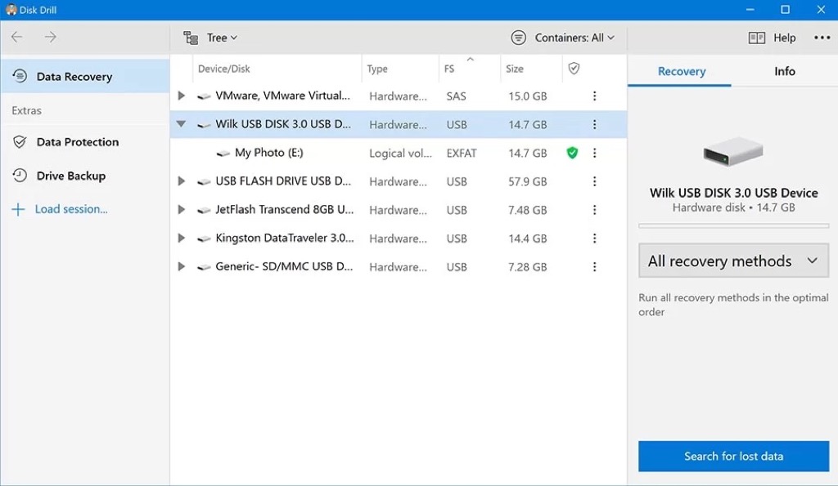Image resolution: width=838 pixels, height=486 pixels.
Task: Switch to the Info tab
Action: coord(784,71)
